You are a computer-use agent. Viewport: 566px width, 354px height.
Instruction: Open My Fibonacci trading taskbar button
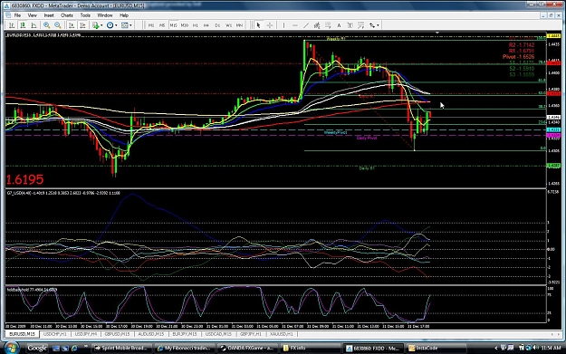[x=184, y=349]
